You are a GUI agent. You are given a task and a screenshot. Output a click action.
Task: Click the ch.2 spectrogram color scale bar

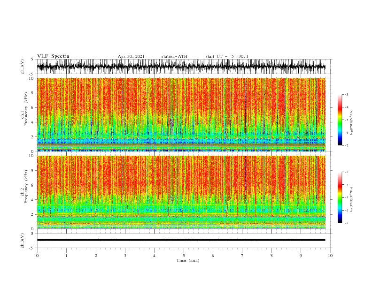[x=340, y=197]
